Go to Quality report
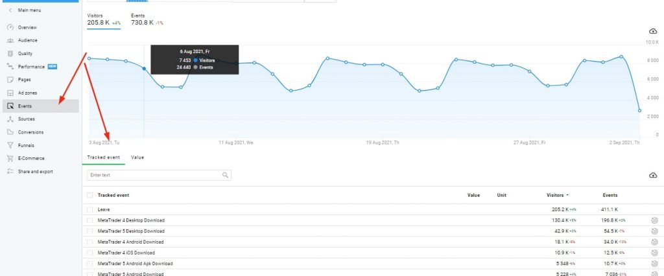664x276 pixels. tap(25, 54)
